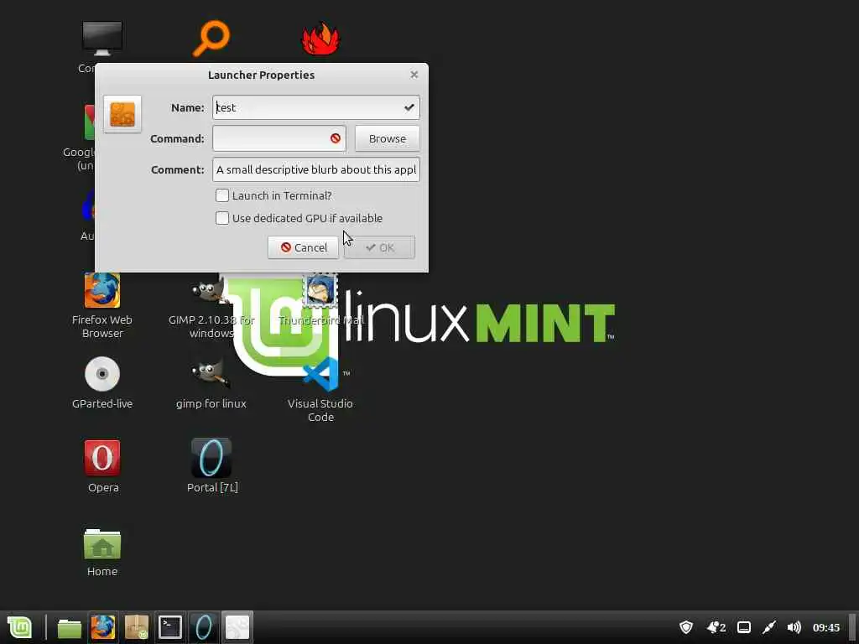Viewport: 859px width, 644px height.
Task: Click the display tray icon
Action: point(743,627)
